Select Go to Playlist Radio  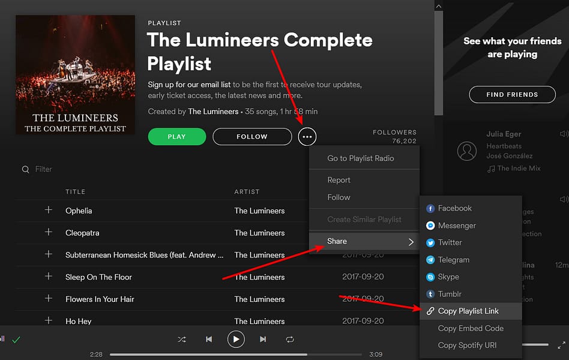pyautogui.click(x=361, y=158)
